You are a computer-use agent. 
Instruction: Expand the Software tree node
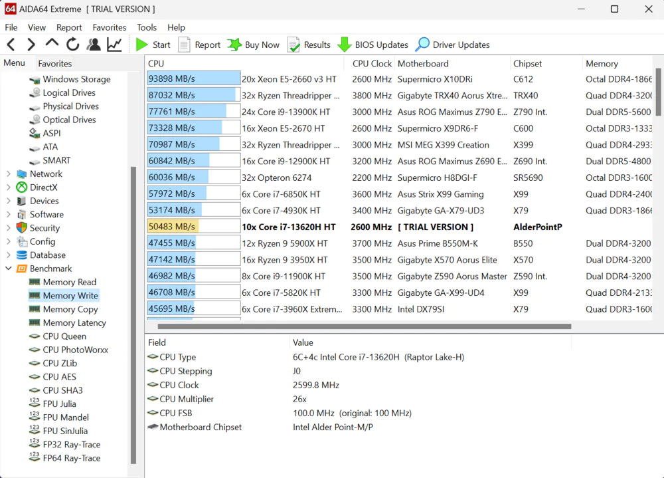[x=9, y=214]
